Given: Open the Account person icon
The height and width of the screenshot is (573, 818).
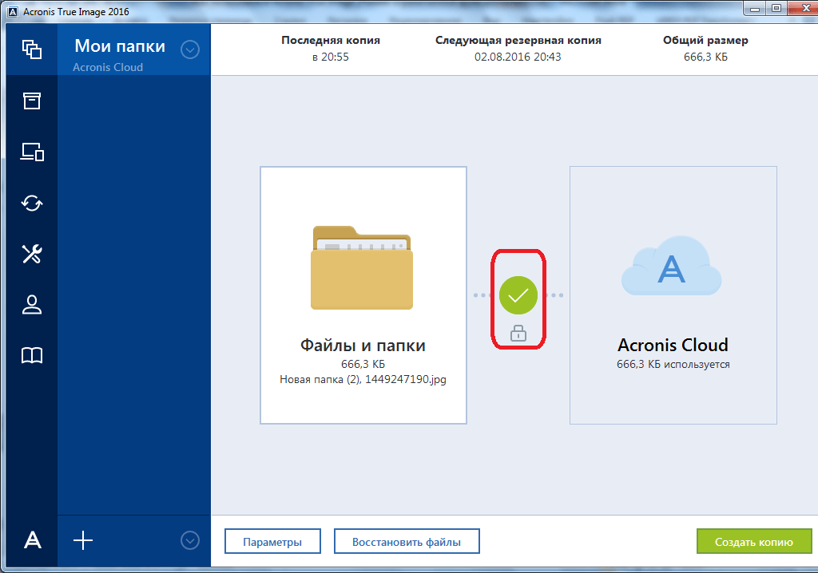Looking at the screenshot, I should (32, 305).
